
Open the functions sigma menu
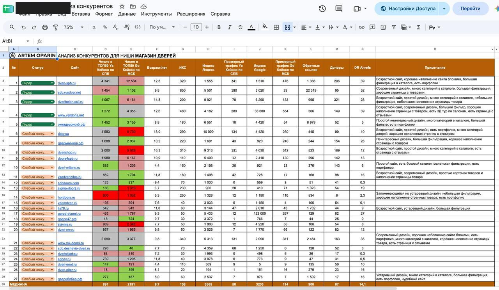click(x=418, y=27)
